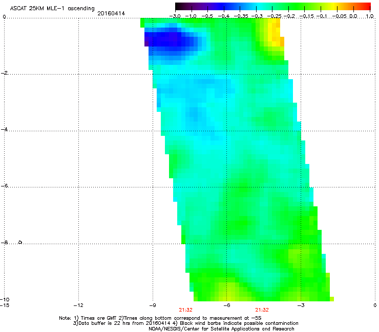Image resolution: width=379 pixels, height=332 pixels.
Task: Click the red 21:32 time nearest the -3 label
Action: (x=262, y=310)
